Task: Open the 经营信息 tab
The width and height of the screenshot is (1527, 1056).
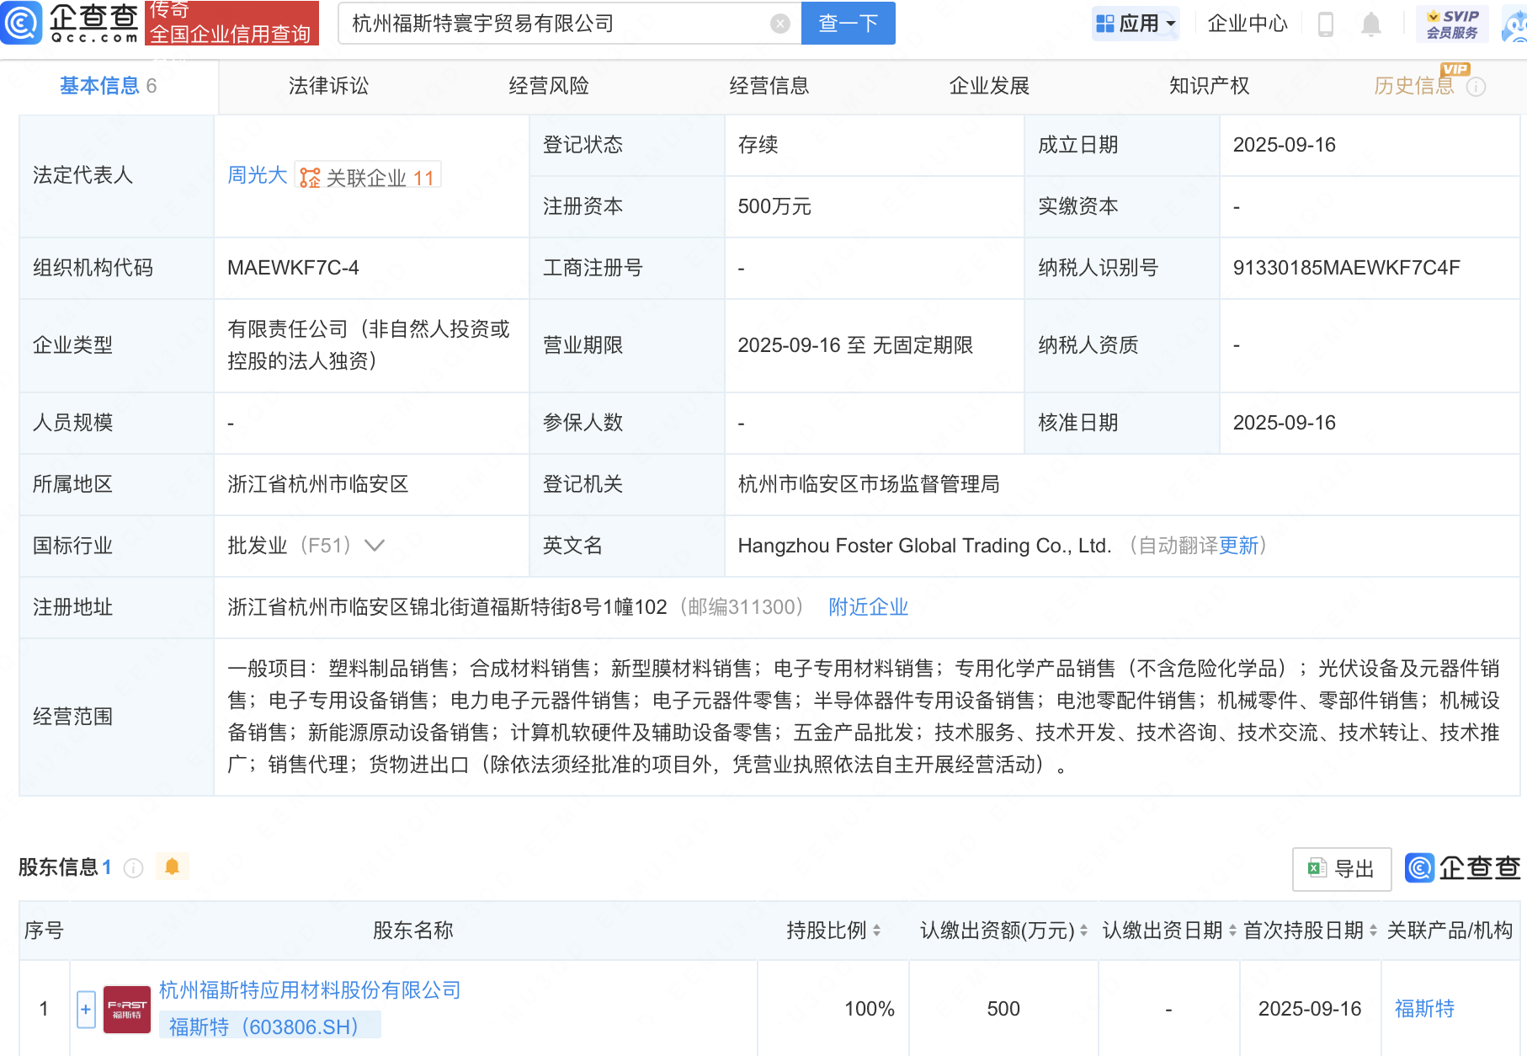Action: pyautogui.click(x=769, y=86)
